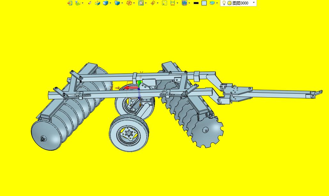Screen dimensions: 329x196
Task: Click the eraser pencil icon
Action: [89, 3]
